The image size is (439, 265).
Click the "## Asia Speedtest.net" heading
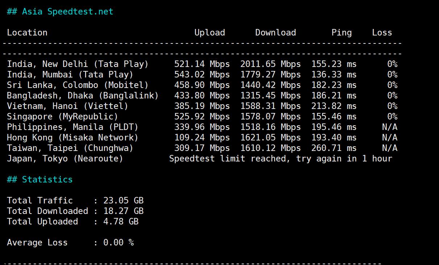click(x=60, y=12)
